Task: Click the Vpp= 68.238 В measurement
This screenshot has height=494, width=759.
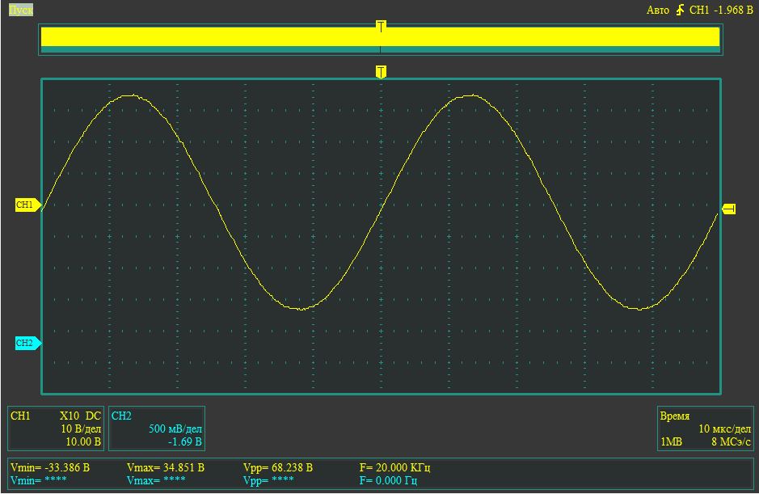Action: tap(278, 468)
